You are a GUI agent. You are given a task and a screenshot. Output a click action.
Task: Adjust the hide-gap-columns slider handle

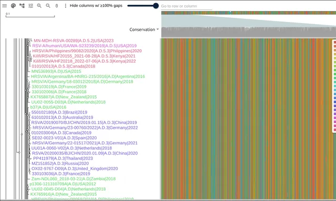coord(156,6)
